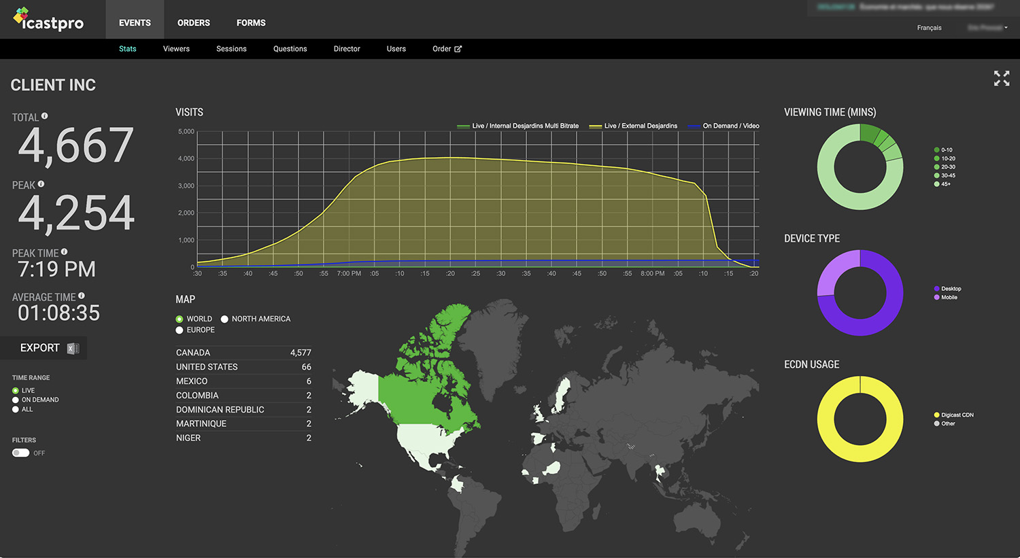The height and width of the screenshot is (558, 1020).
Task: Click the 4,667 total value
Action: [75, 145]
